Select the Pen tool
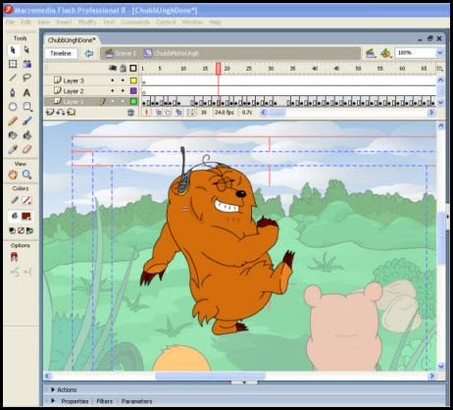Image resolution: width=453 pixels, height=410 pixels. [x=13, y=92]
